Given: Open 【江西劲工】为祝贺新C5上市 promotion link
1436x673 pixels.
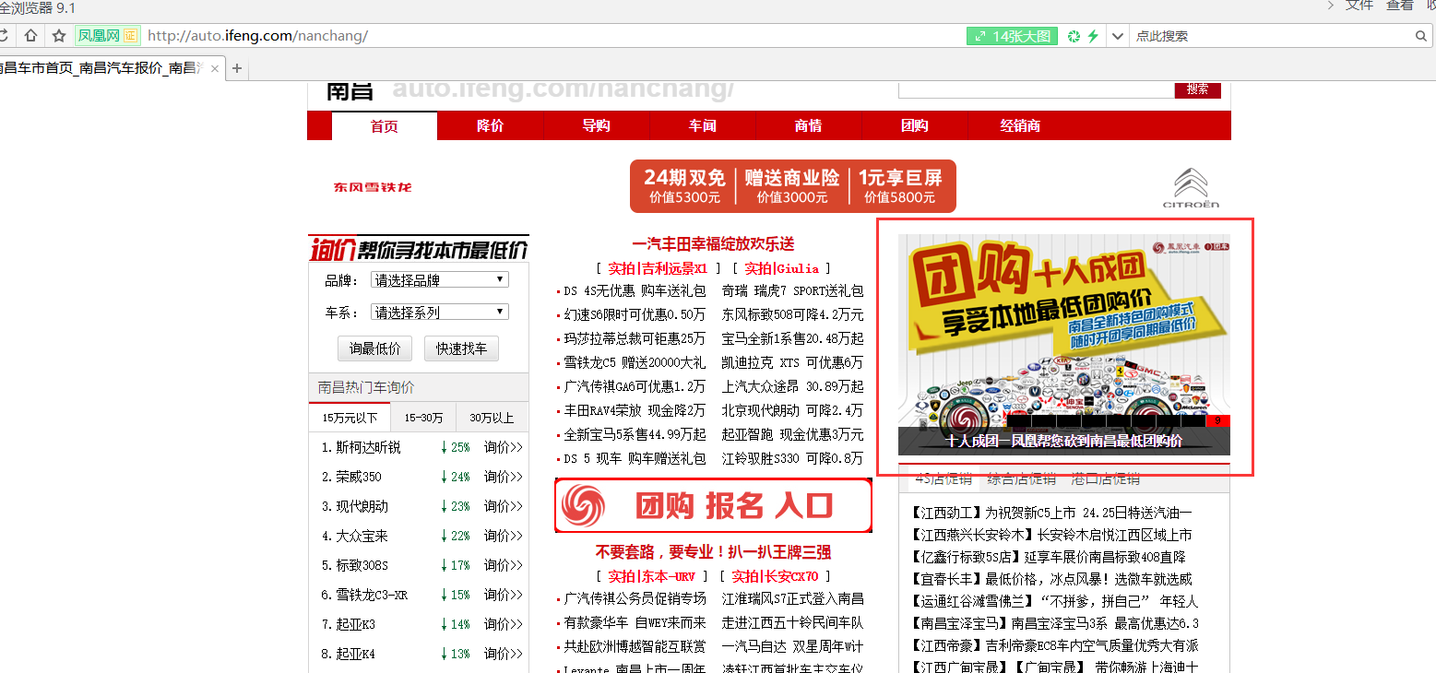Looking at the screenshot, I should coord(1051,512).
